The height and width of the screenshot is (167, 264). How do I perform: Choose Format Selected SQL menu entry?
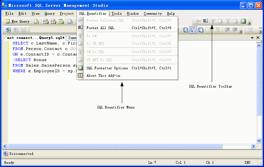coord(127,20)
